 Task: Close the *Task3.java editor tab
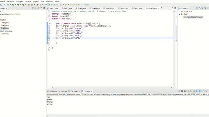[x=158, y=8]
